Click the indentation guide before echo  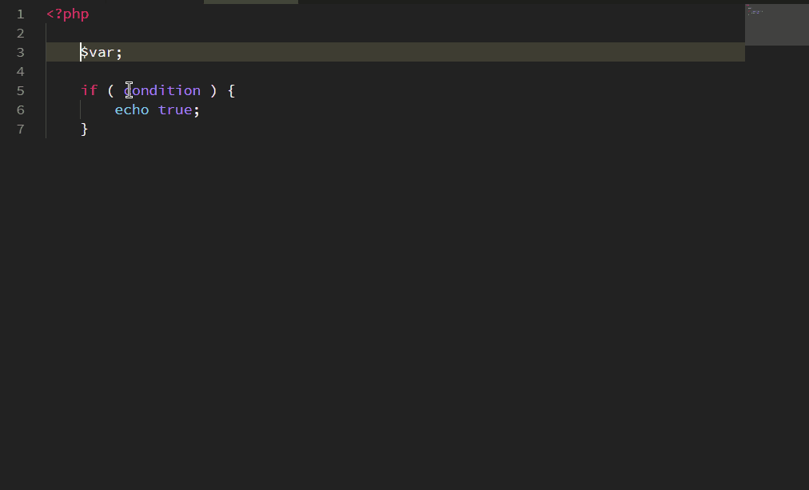(80, 110)
